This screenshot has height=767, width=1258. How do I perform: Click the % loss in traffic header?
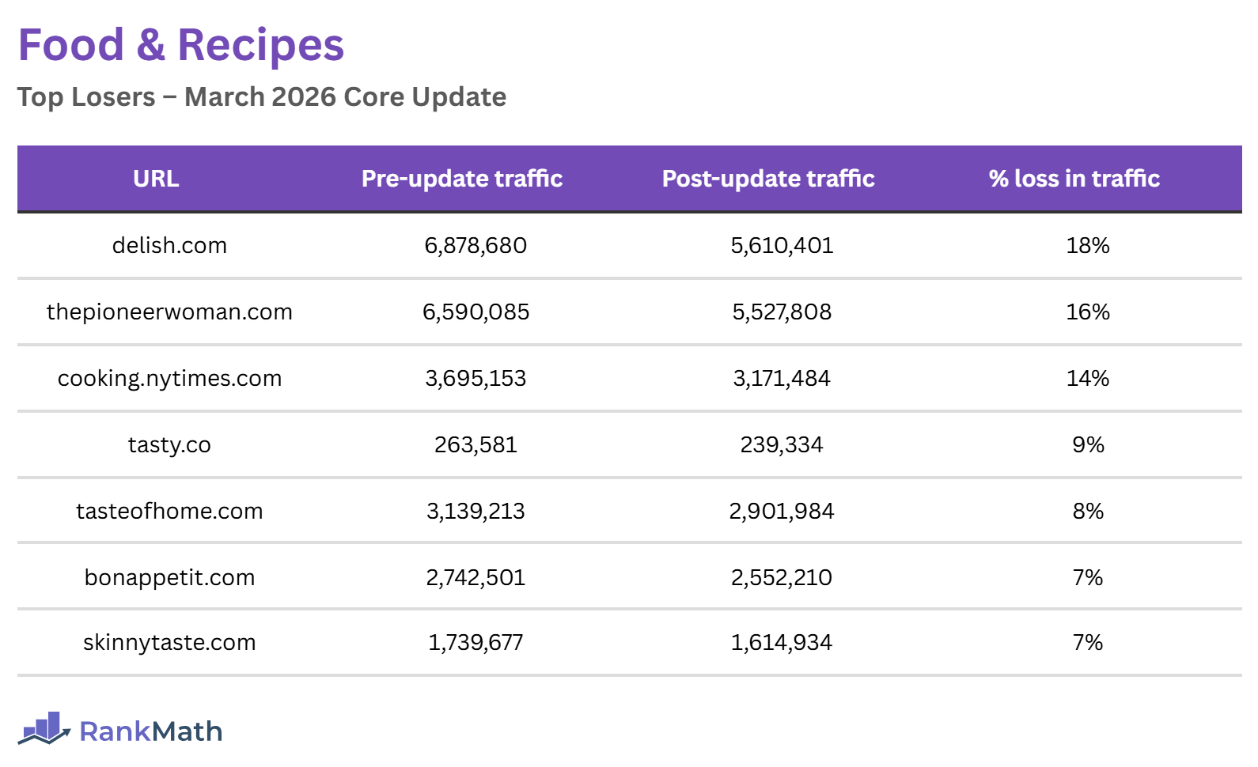(1074, 179)
